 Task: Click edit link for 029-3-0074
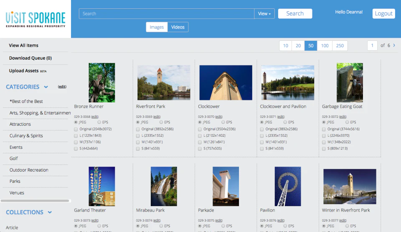(x=157, y=220)
